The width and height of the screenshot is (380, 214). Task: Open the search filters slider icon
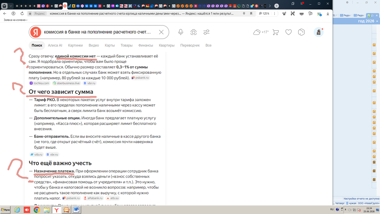click(206, 32)
